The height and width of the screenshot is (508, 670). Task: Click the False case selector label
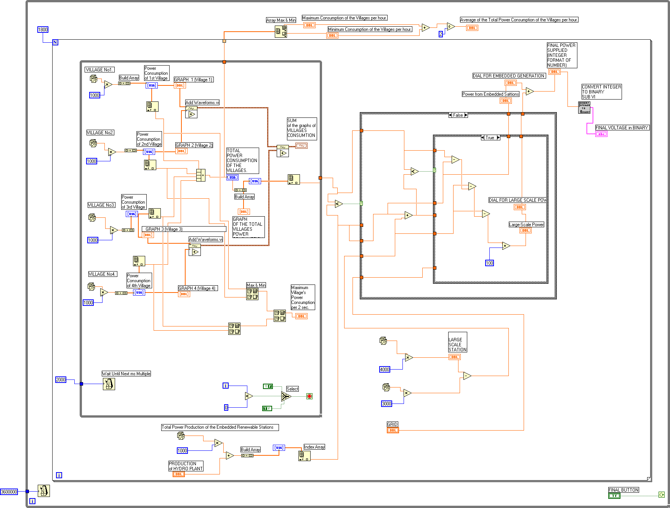(458, 115)
